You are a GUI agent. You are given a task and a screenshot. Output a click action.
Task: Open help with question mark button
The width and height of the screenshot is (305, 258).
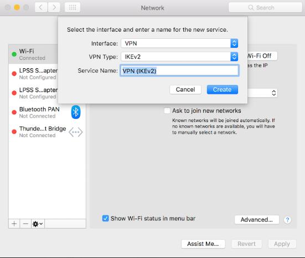point(287,220)
